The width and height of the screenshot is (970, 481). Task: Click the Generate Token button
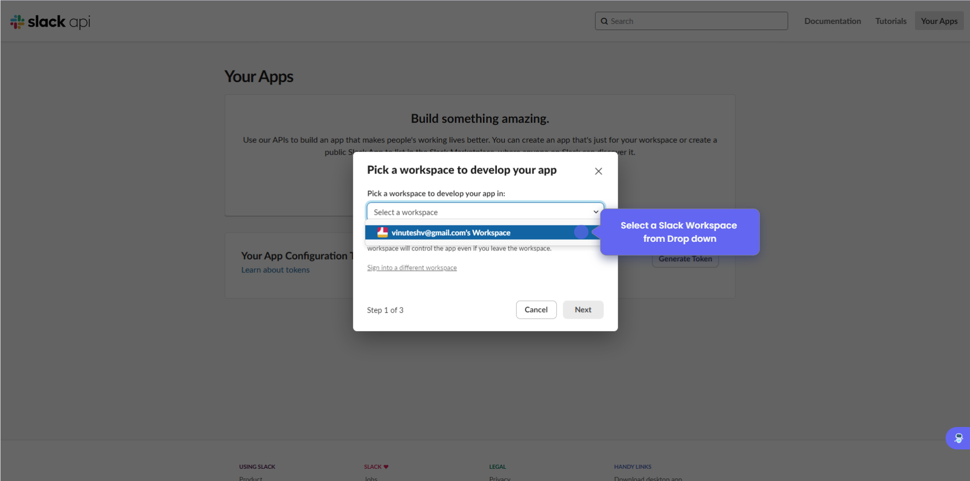tap(685, 260)
